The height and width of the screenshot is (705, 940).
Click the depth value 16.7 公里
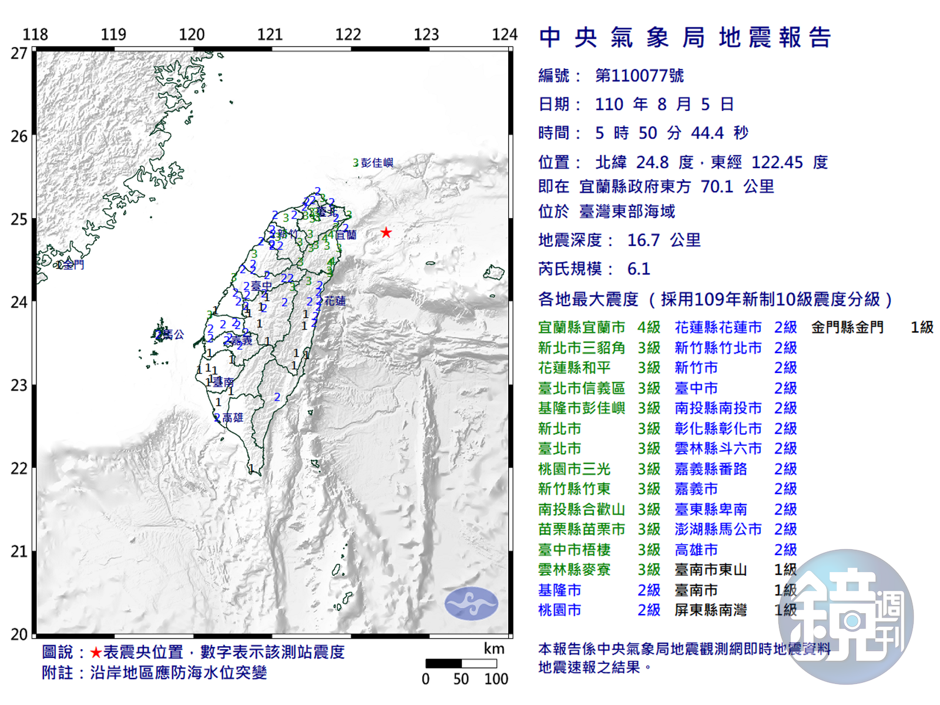(x=664, y=240)
